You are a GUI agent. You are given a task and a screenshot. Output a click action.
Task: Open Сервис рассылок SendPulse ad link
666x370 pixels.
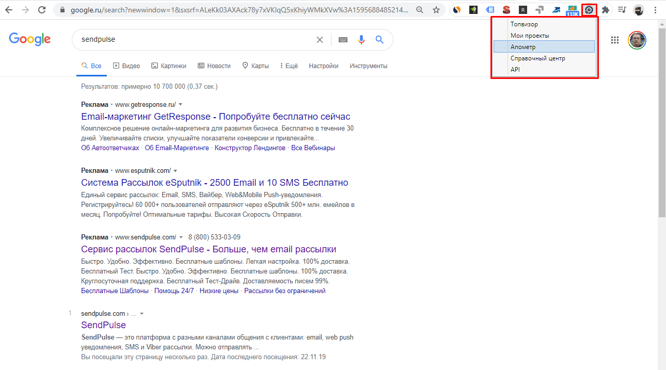point(209,249)
